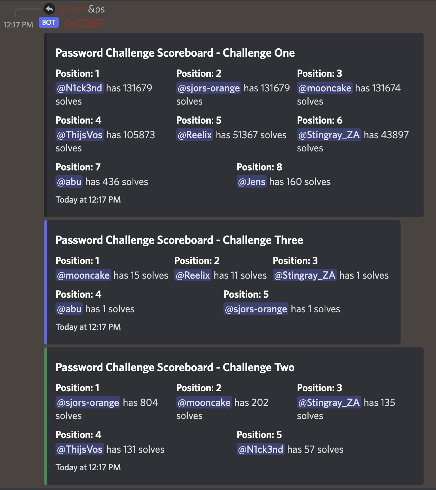Open @N1ck3nd mention in Challenge One

click(79, 88)
